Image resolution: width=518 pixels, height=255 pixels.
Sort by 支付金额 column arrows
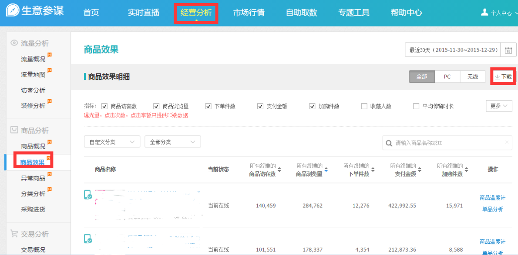click(420, 170)
